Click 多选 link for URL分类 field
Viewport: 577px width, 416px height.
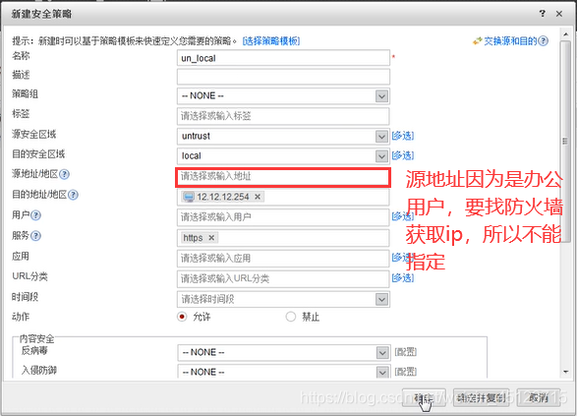pyautogui.click(x=403, y=277)
